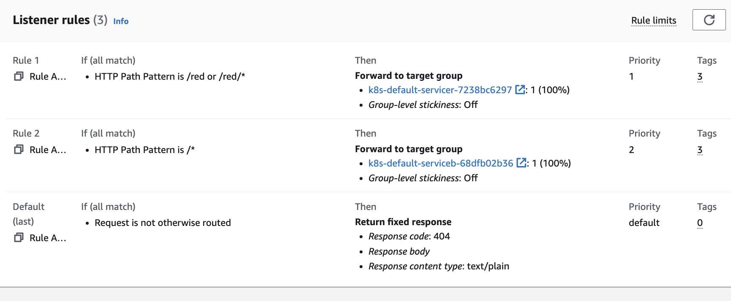Copy the Default rule ARN icon

tap(19, 238)
